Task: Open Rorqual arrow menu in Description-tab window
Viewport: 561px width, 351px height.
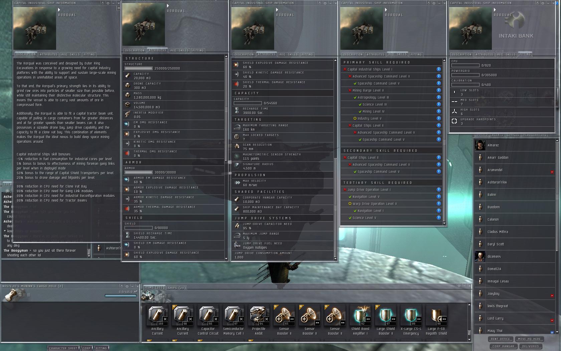Action: tap(59, 10)
